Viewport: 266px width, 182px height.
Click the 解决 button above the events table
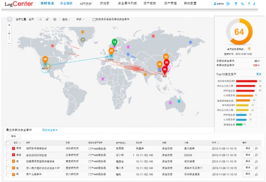tap(14, 136)
